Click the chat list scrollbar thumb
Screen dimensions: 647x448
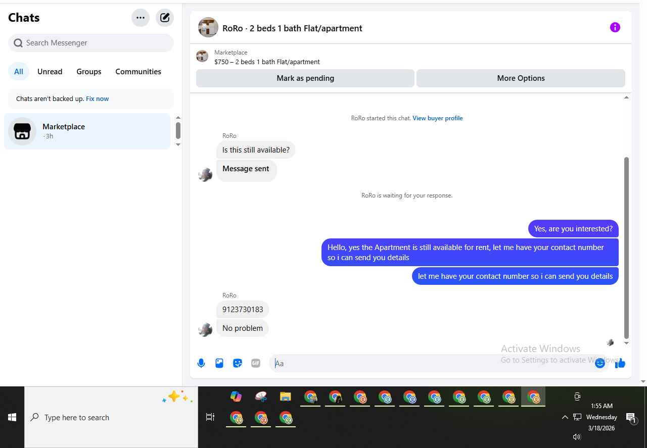tap(178, 130)
